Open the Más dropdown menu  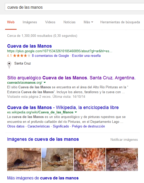coord(88,22)
